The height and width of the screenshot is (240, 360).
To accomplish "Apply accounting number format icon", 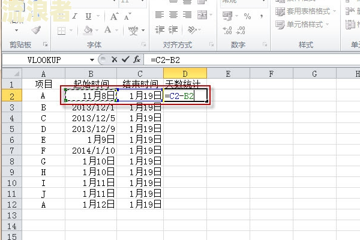I will pyautogui.click(x=227, y=16).
